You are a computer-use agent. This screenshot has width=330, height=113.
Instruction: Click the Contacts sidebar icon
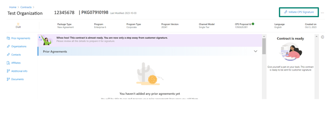(8, 55)
